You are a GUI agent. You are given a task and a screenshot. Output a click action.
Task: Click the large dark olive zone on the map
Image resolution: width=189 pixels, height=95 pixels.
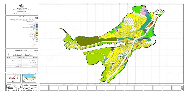click(x=96, y=41)
